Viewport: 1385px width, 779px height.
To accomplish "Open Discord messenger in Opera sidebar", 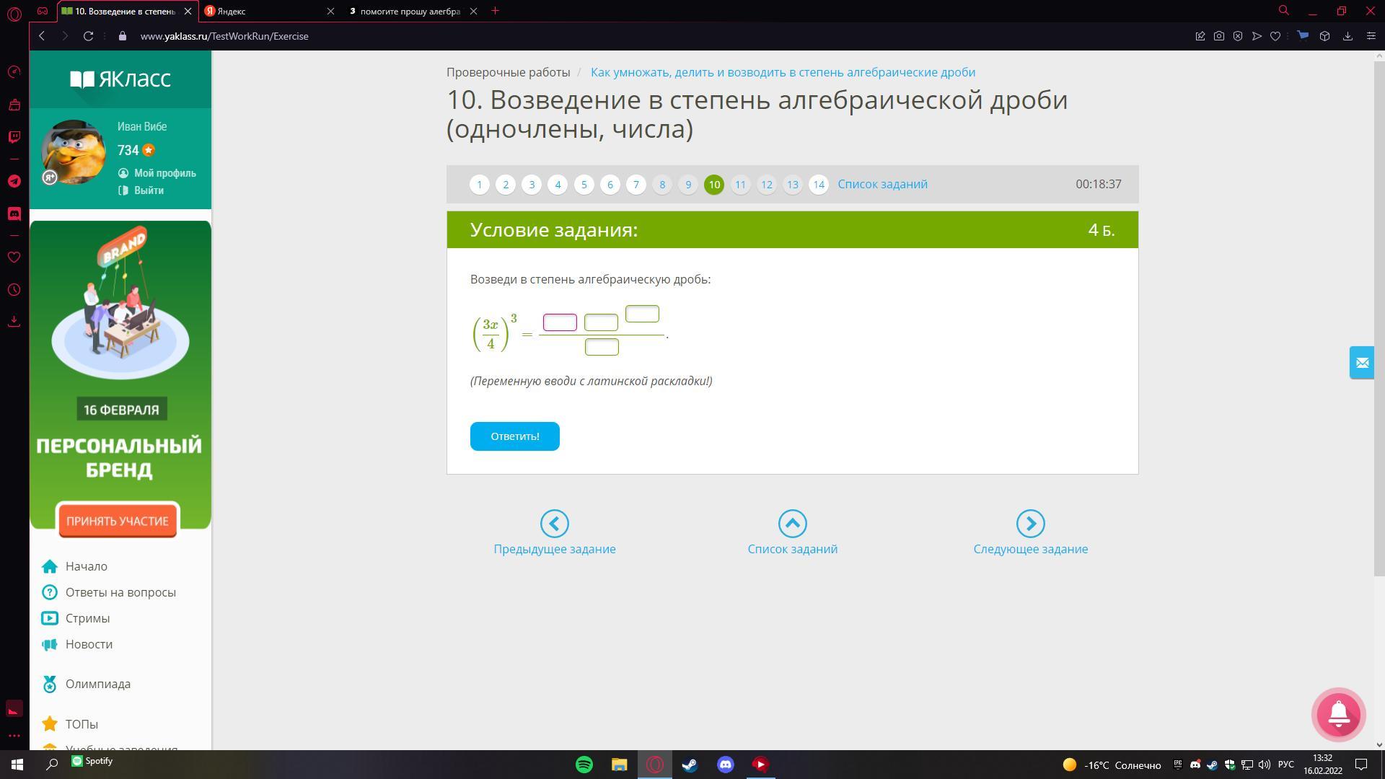I will 14,214.
